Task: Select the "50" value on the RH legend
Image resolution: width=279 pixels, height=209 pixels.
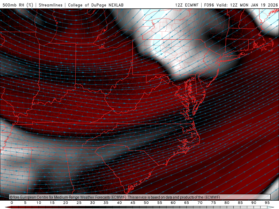Action: [146, 203]
